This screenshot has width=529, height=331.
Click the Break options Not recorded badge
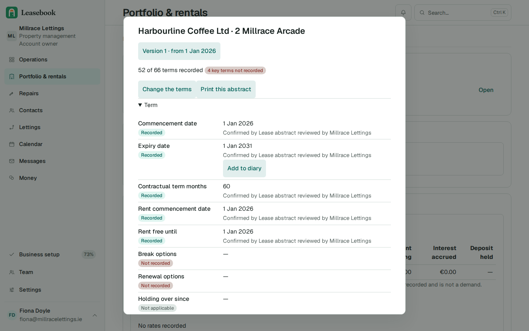click(155, 263)
